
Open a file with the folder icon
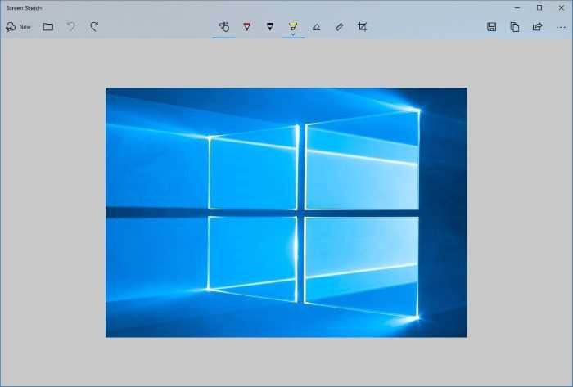click(x=48, y=27)
